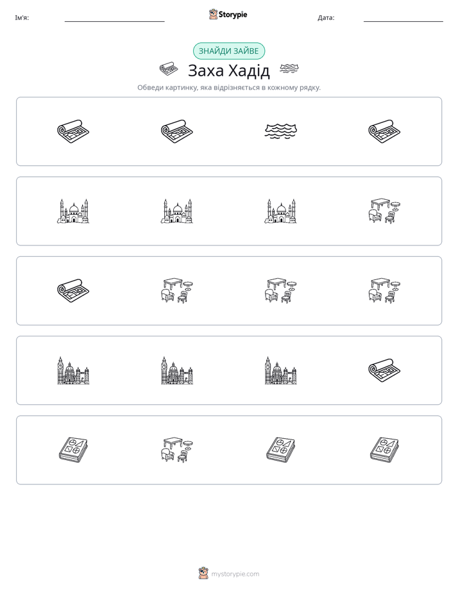458x592 pixels.
Task: Pick the rolled carpet in the furniture row
Action: [73, 291]
